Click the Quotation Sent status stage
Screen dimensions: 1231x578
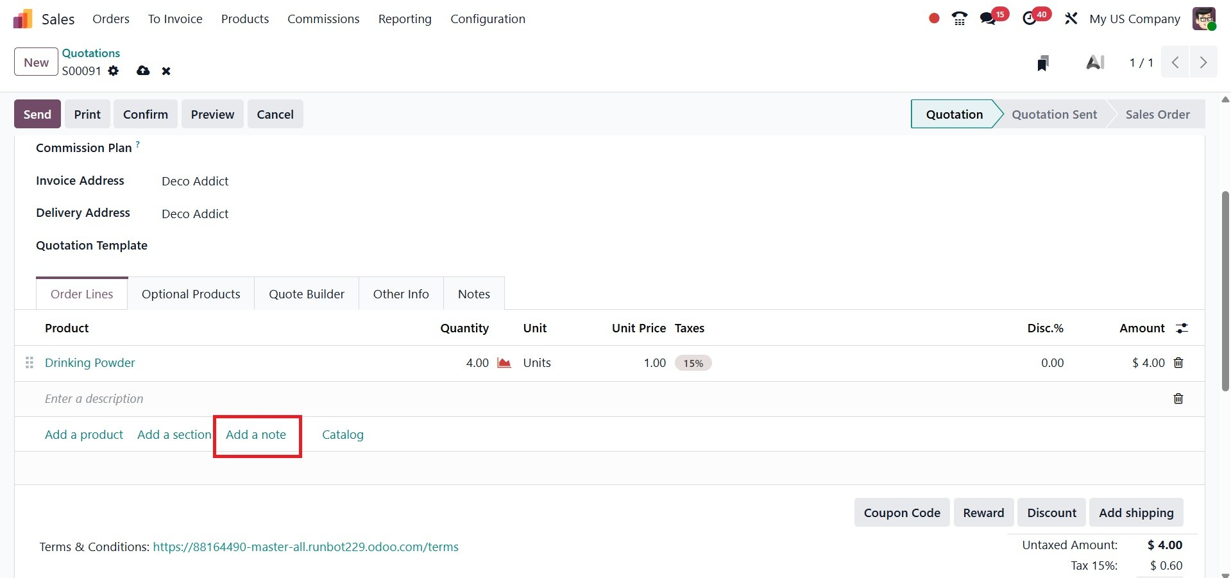(x=1054, y=114)
